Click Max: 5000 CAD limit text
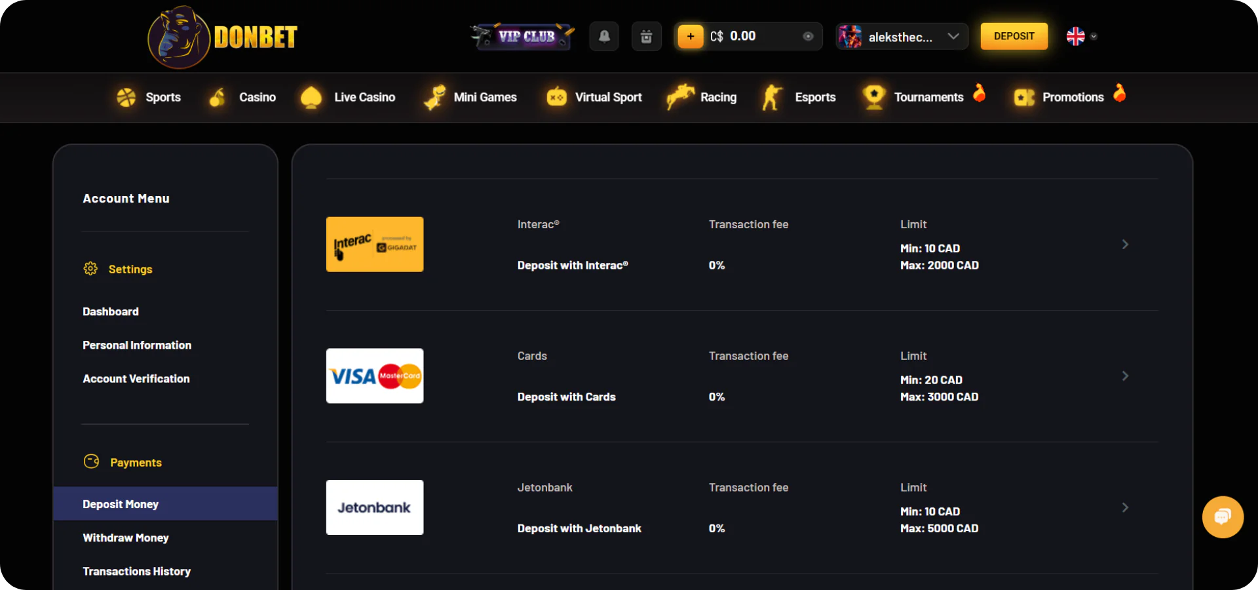This screenshot has height=590, width=1258. pos(939,528)
